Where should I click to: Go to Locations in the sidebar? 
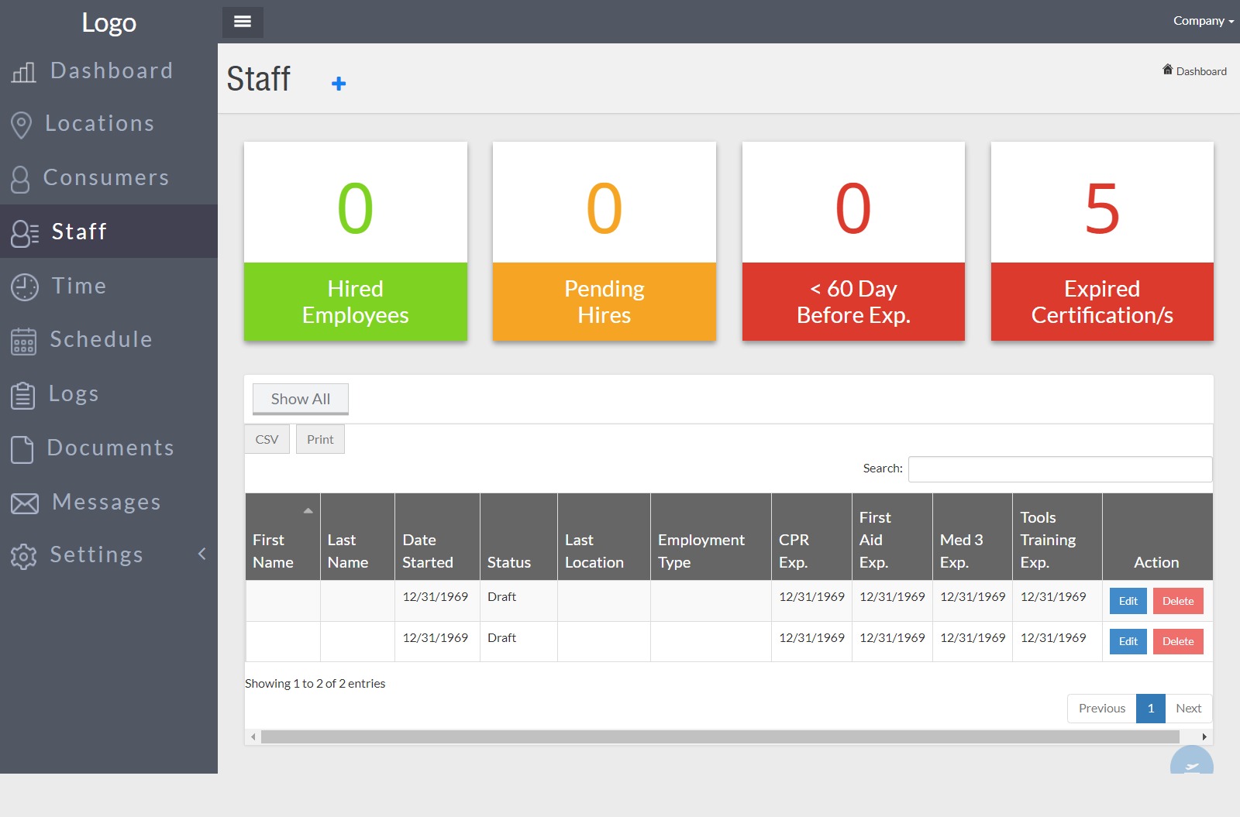[x=108, y=124]
